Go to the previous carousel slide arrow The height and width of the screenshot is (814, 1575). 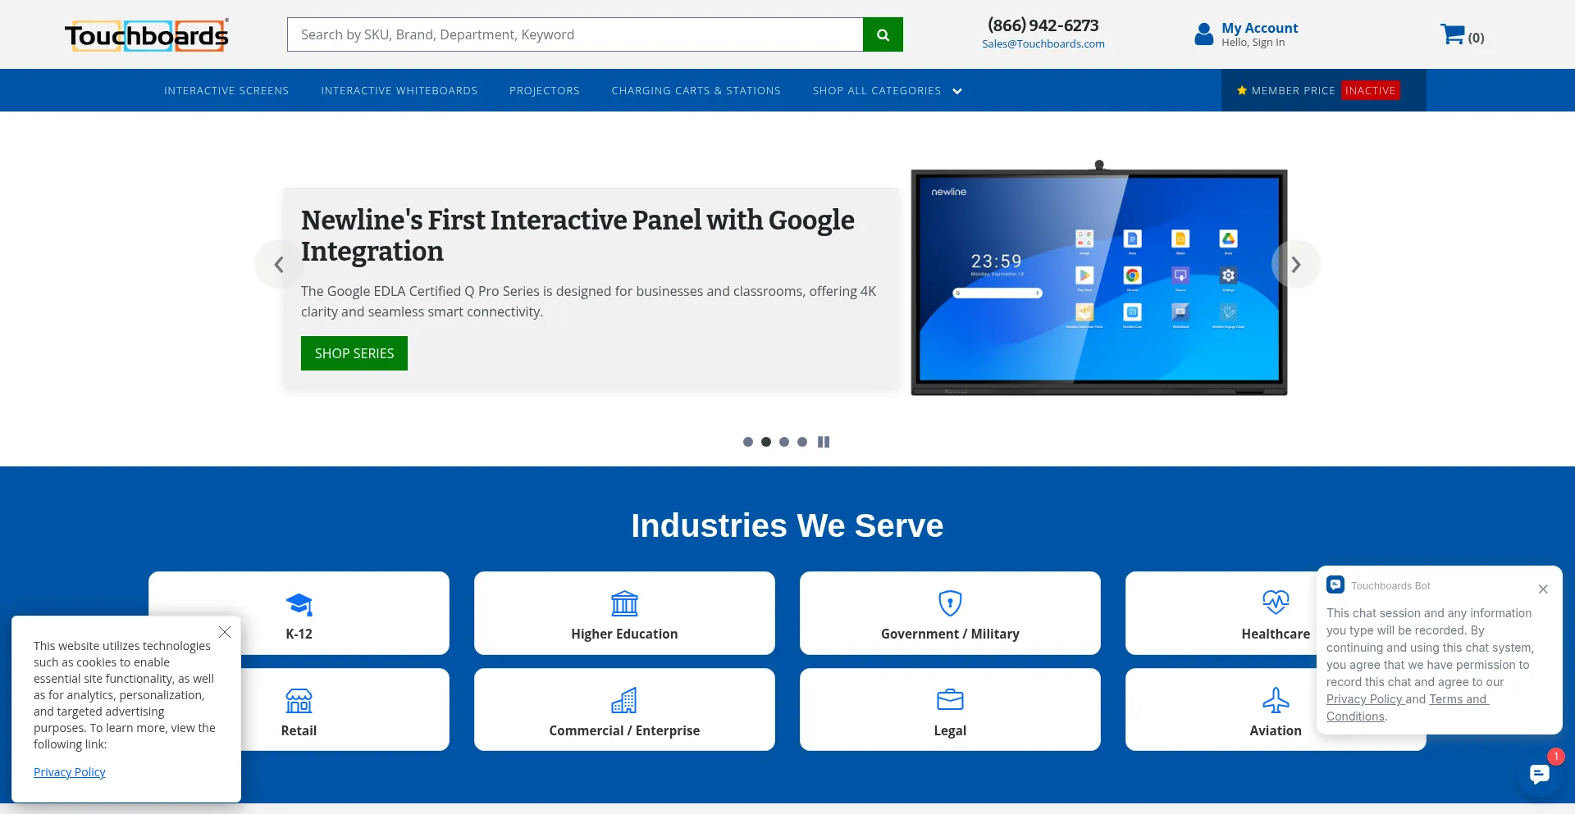coord(279,264)
